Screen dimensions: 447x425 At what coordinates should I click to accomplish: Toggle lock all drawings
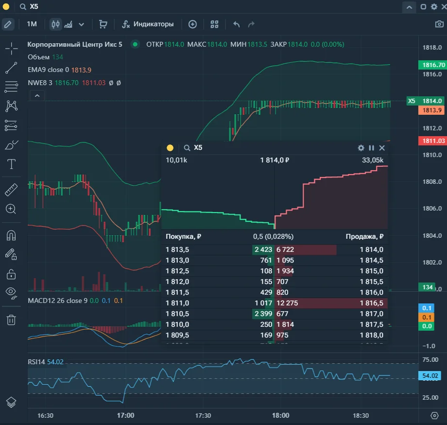point(11,274)
